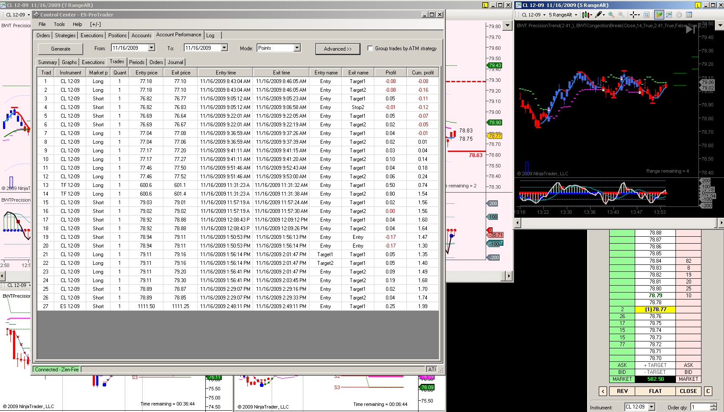This screenshot has width=724, height=412.
Task: Open CL 12-09 dropdown in 7 RangeAlt chart toolbar
Action: [29, 15]
